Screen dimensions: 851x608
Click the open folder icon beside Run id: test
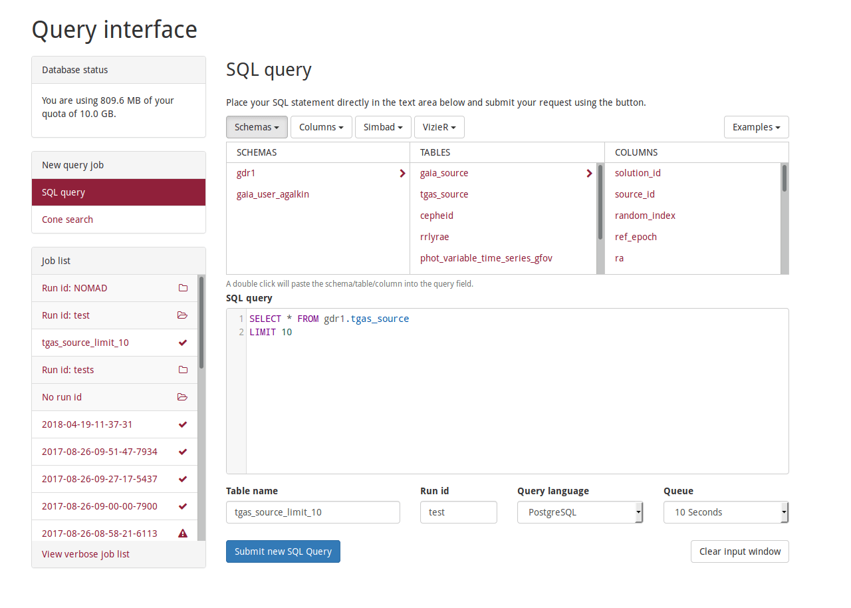pyautogui.click(x=183, y=315)
